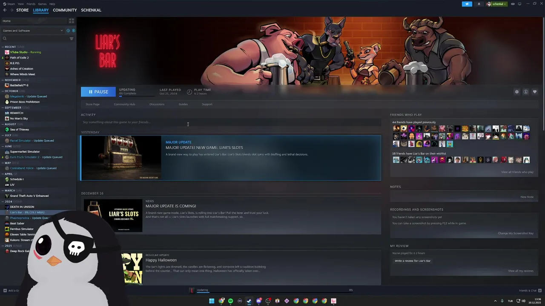Switch to Big Picture mode icon
545x306 pixels.
coord(519,4)
